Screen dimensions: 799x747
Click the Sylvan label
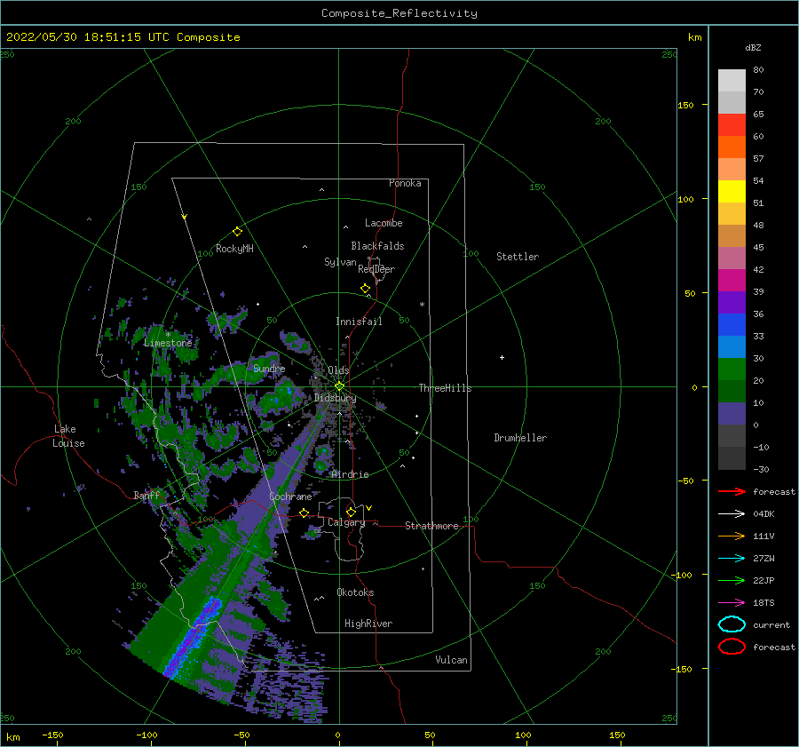pos(340,262)
